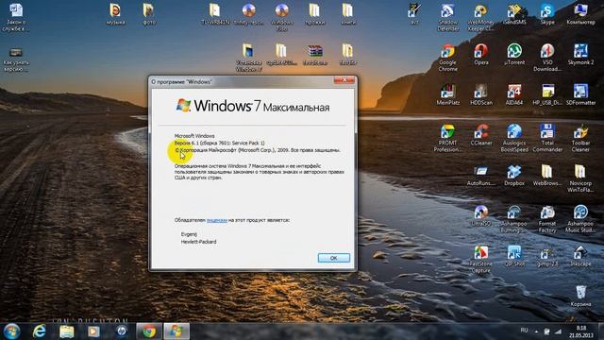Select the AIDA64 desktop shortcut
The height and width of the screenshot is (340, 604).
coord(514,94)
